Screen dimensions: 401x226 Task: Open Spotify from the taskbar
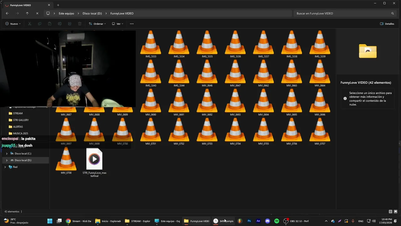pyautogui.click(x=277, y=221)
